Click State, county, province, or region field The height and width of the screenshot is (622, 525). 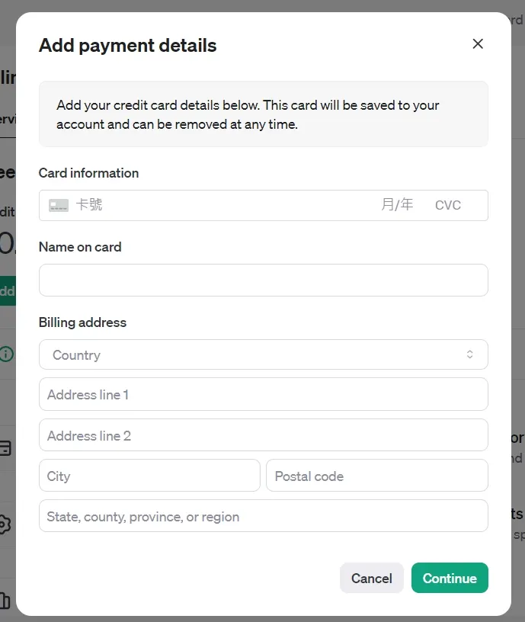coord(263,516)
